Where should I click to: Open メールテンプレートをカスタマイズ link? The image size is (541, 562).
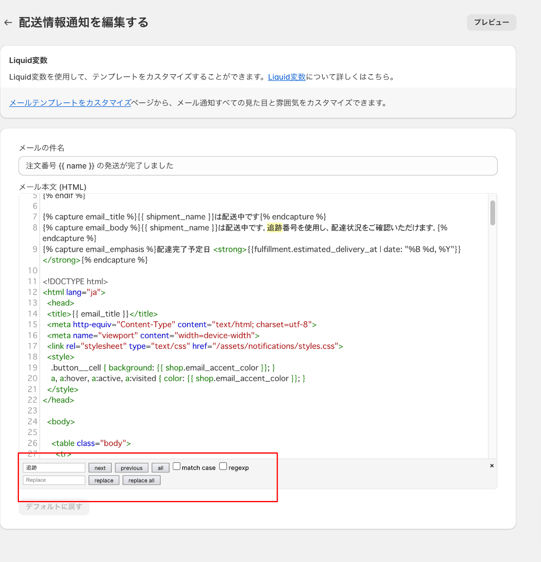(70, 103)
